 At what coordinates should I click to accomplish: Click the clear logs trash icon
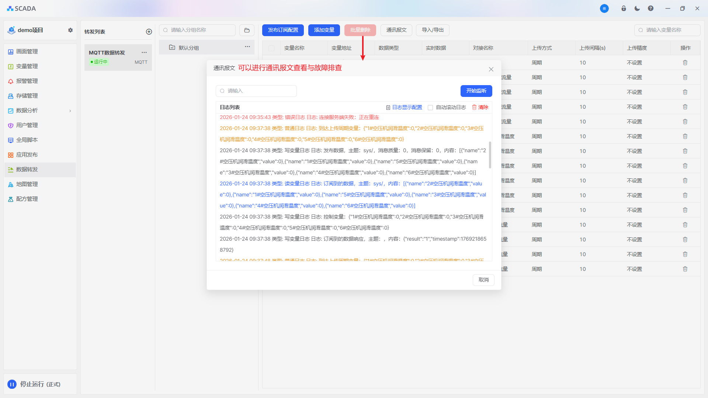[475, 107]
